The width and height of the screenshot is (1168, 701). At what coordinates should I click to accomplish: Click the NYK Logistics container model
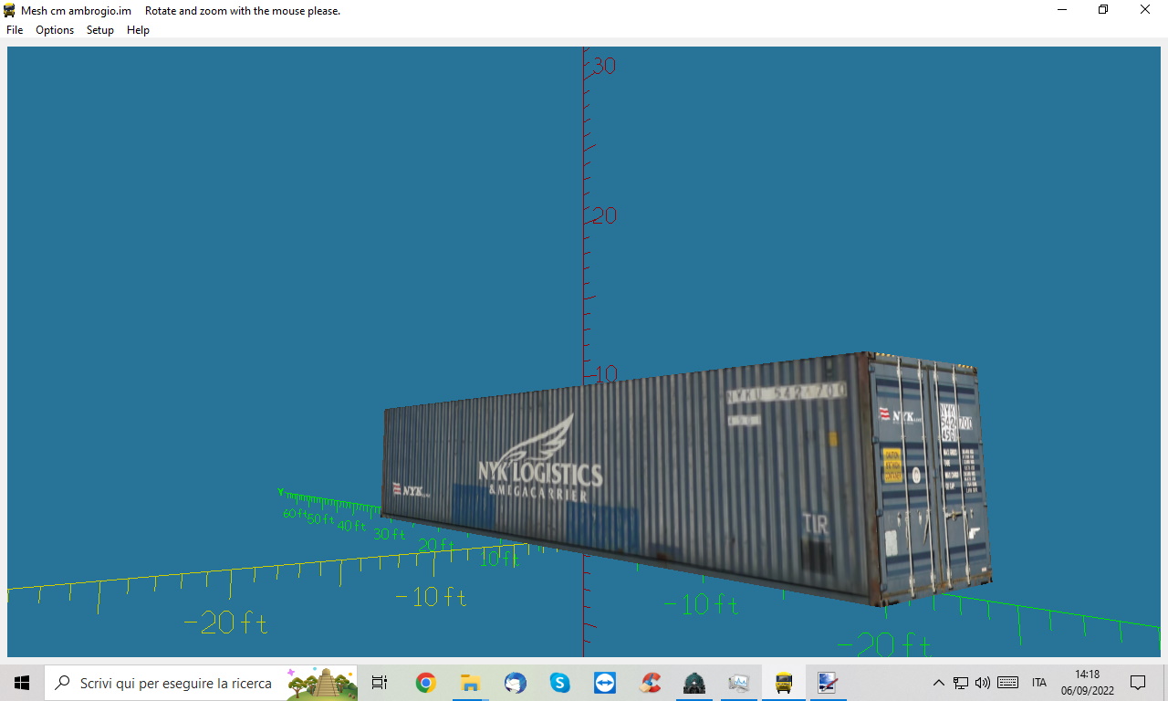point(686,478)
